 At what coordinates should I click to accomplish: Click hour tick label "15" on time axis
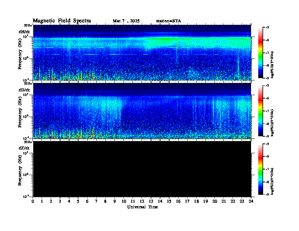click(x=169, y=202)
